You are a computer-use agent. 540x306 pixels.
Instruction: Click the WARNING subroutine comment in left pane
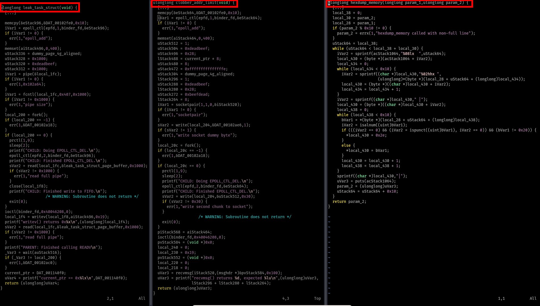point(92,196)
